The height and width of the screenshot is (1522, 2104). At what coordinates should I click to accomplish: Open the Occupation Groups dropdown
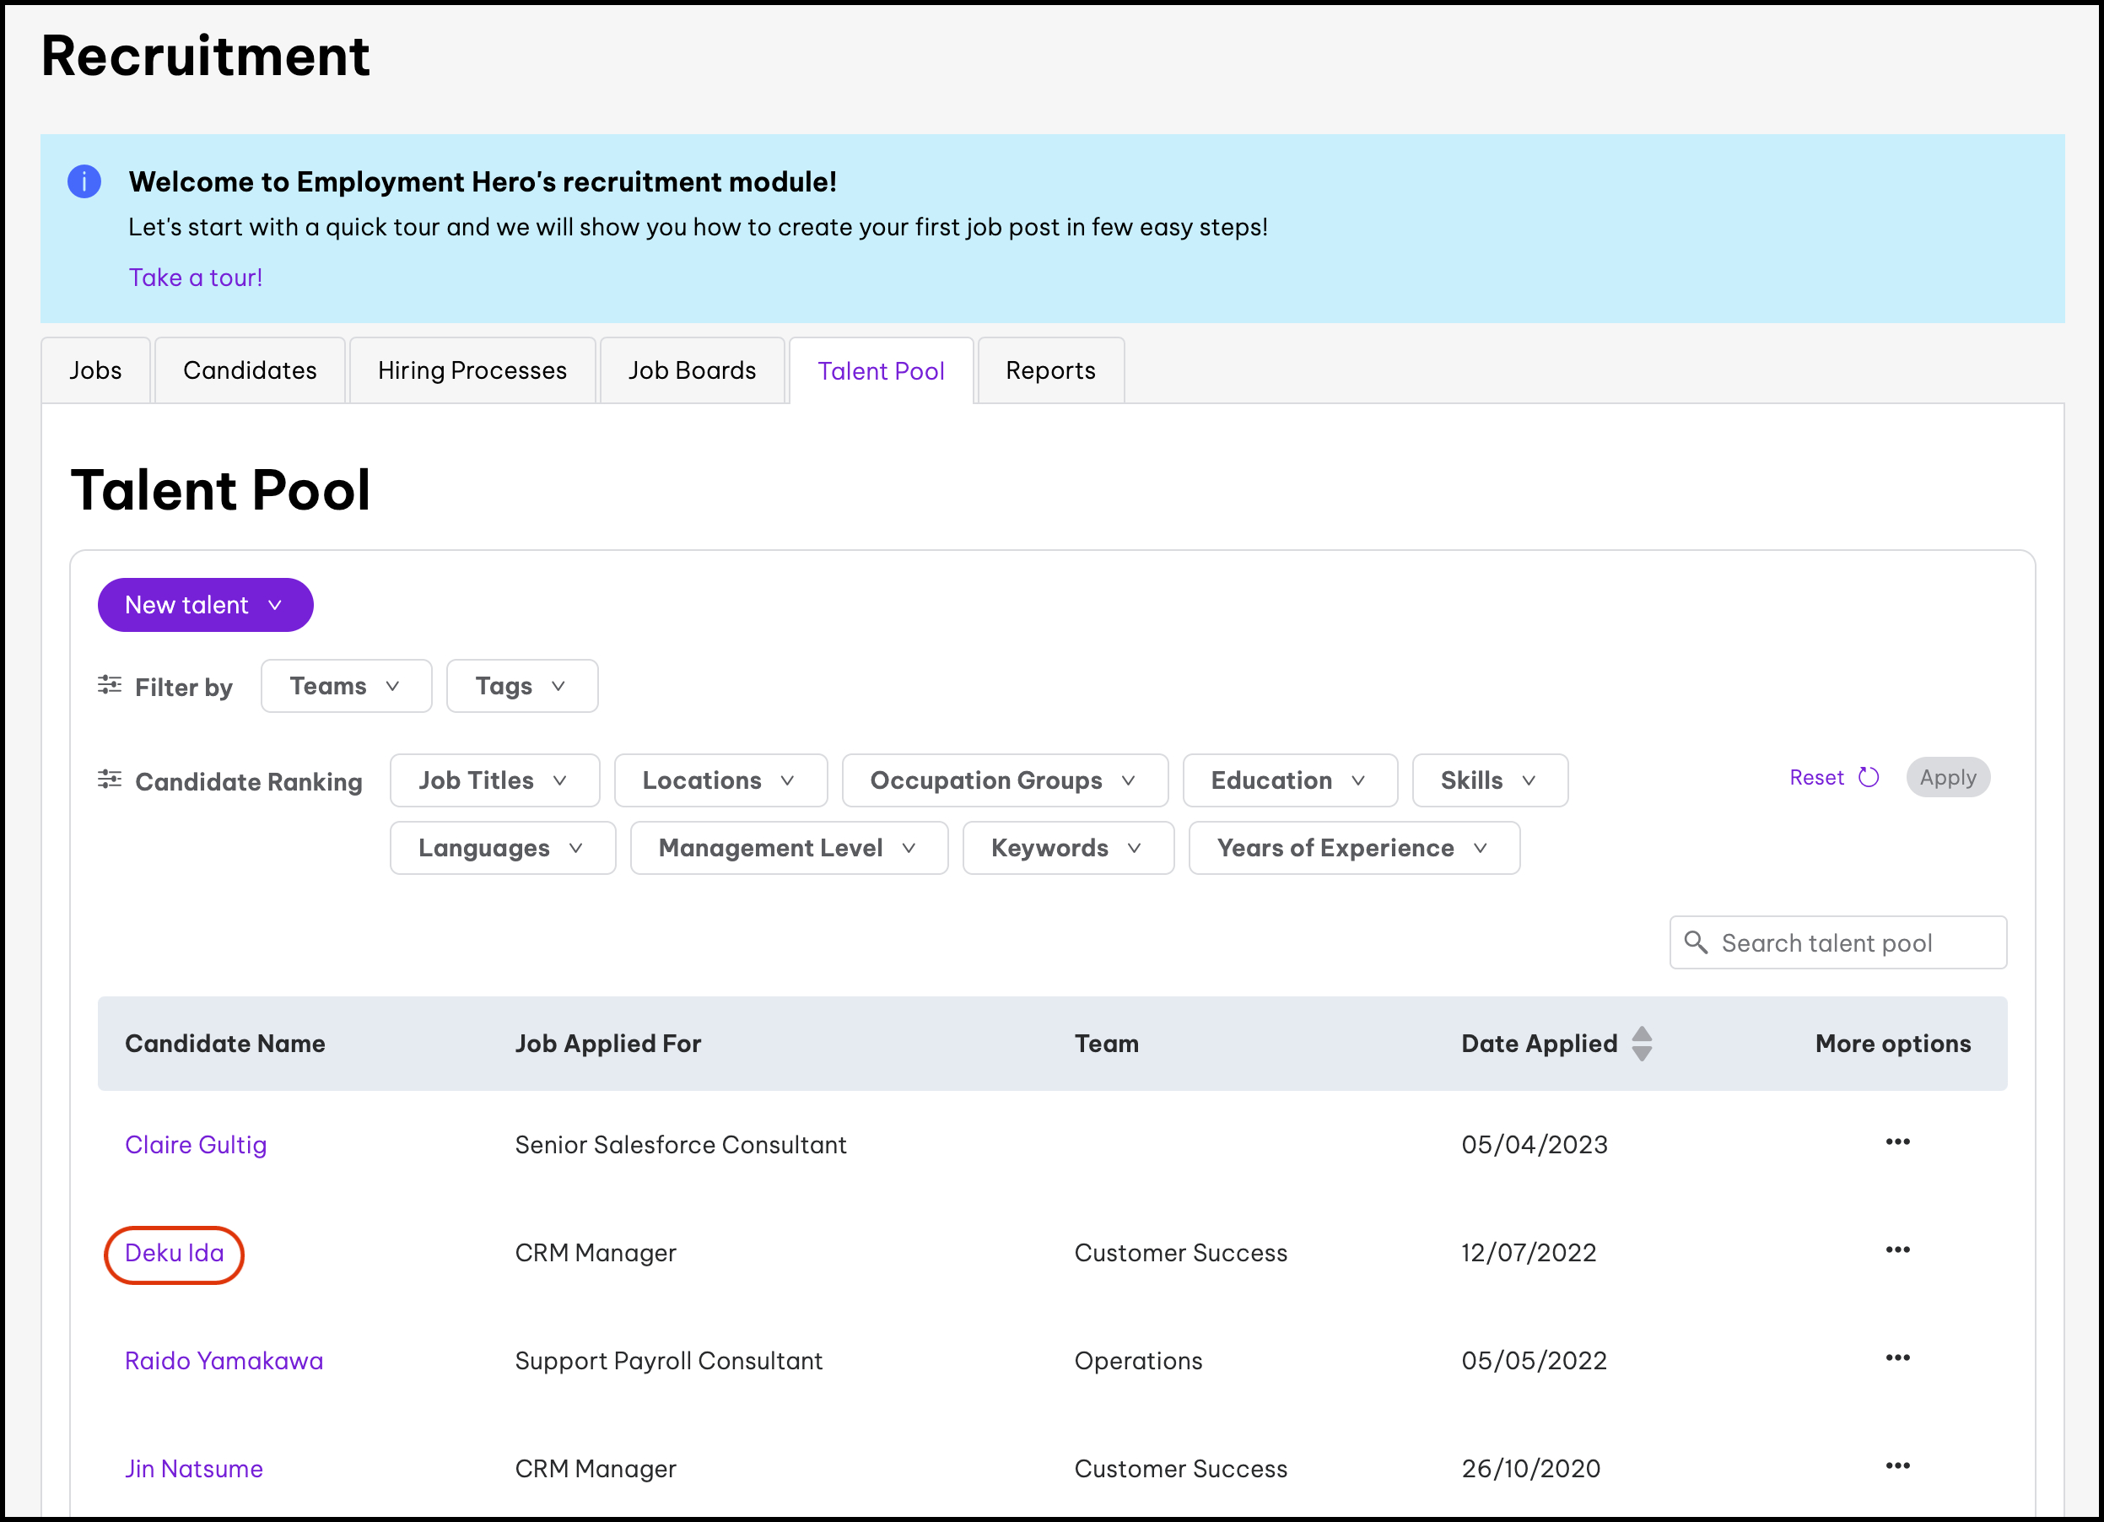tap(1004, 781)
